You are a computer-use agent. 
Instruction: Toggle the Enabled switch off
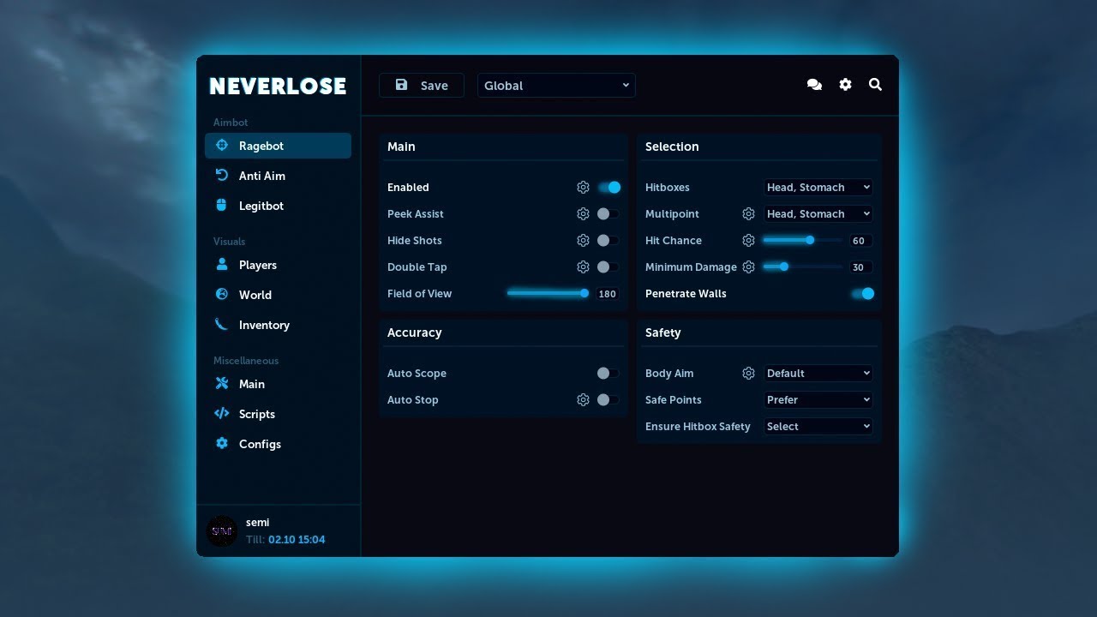(x=608, y=187)
